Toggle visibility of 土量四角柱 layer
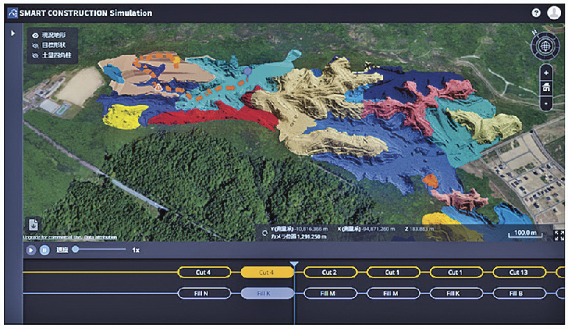Screen dimensions: 568x329 [35, 56]
